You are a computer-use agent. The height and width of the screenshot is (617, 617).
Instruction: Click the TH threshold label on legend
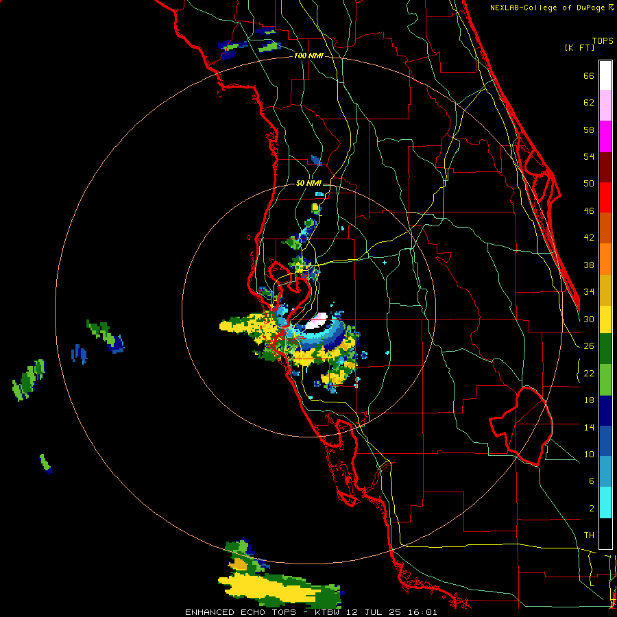(589, 535)
